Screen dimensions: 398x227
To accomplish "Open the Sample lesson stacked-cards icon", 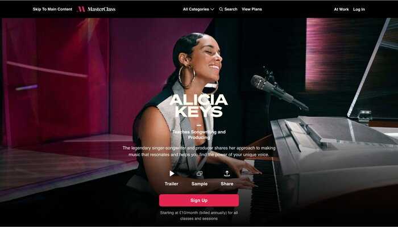I will pyautogui.click(x=200, y=174).
